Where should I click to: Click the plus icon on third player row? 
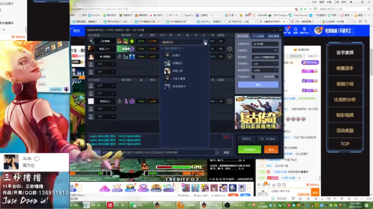pos(229,57)
